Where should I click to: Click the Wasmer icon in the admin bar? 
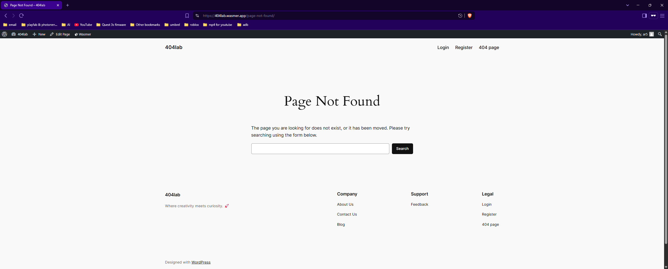(76, 34)
